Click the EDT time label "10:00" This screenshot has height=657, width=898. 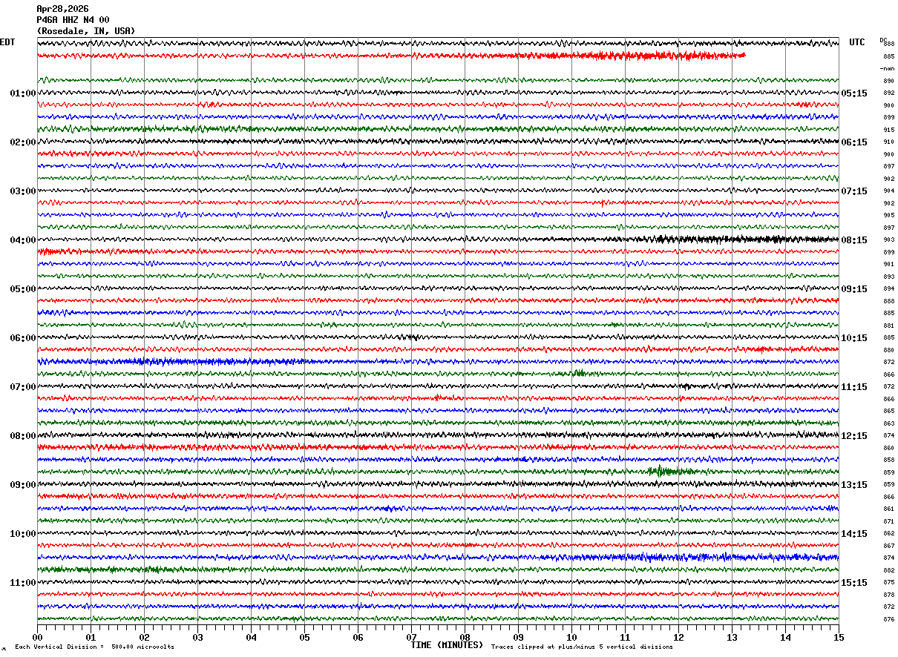pos(23,534)
